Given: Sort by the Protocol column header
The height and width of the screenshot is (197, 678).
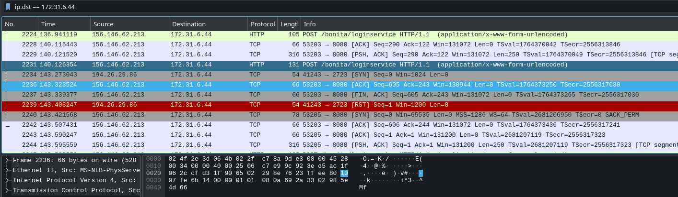Looking at the screenshot, I should [x=262, y=24].
